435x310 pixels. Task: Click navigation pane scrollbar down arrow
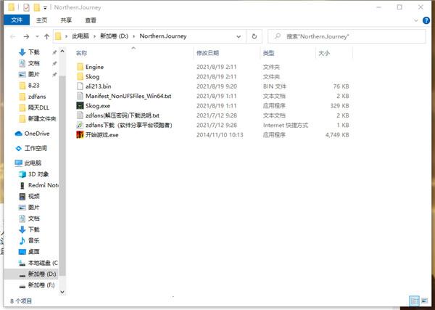[x=62, y=292]
